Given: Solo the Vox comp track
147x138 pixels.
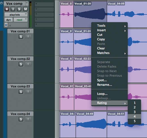Looking at the screenshot, I should 19,9.
